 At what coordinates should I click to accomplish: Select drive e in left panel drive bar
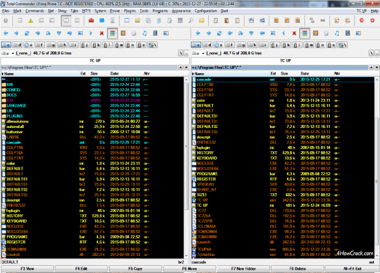pyautogui.click(x=28, y=45)
